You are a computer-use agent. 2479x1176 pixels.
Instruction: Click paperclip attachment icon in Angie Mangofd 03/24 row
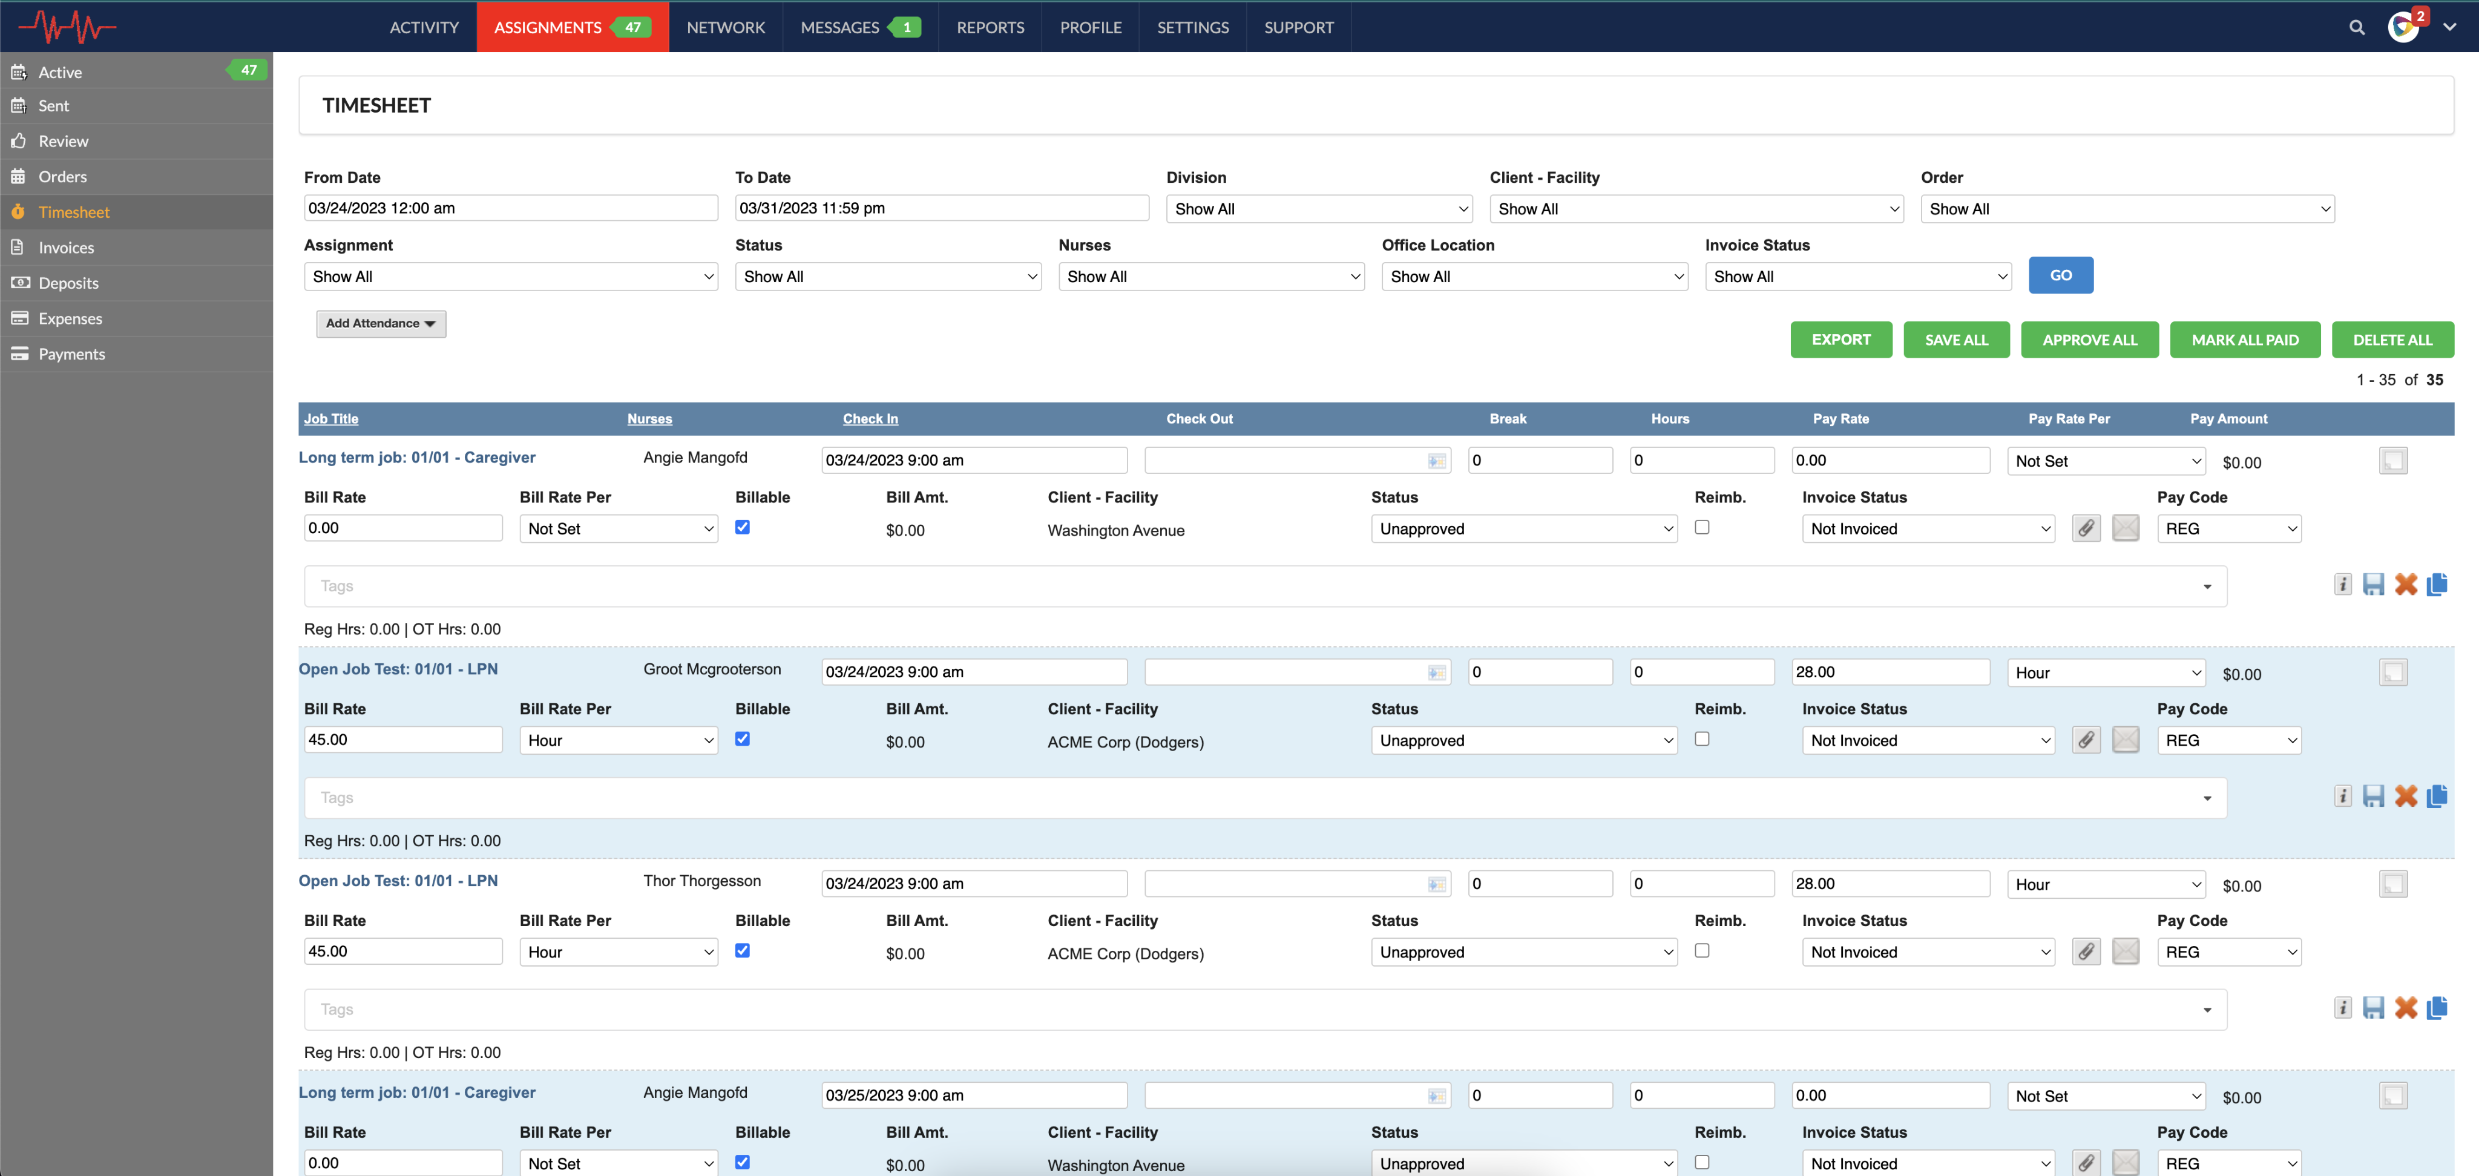[x=2086, y=528]
